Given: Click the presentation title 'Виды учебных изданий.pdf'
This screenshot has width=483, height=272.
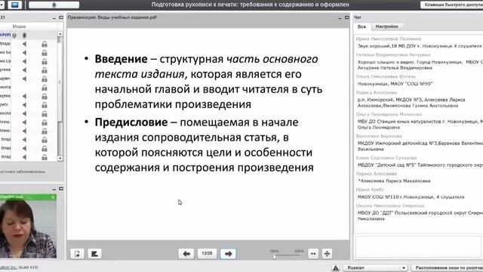Looking at the screenshot, I should (x=127, y=17).
